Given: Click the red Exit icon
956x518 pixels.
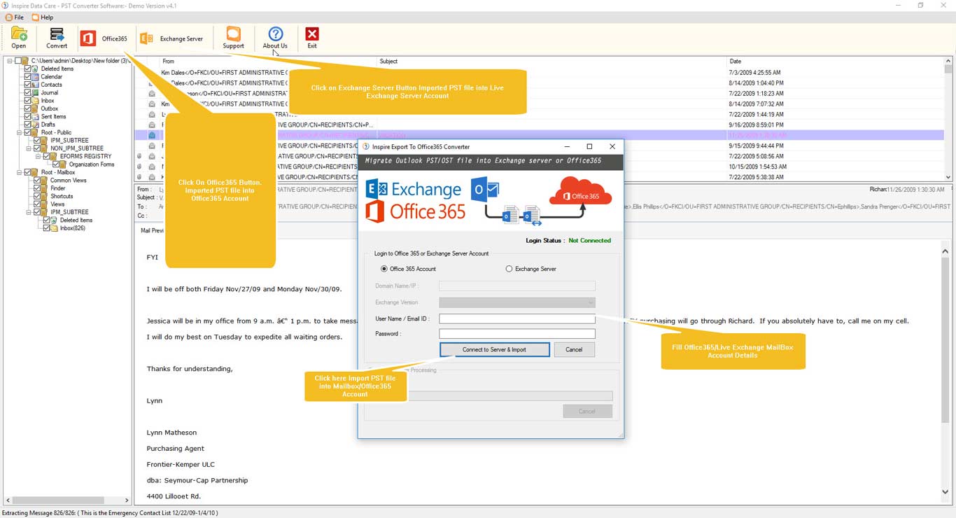Looking at the screenshot, I should [x=312, y=34].
